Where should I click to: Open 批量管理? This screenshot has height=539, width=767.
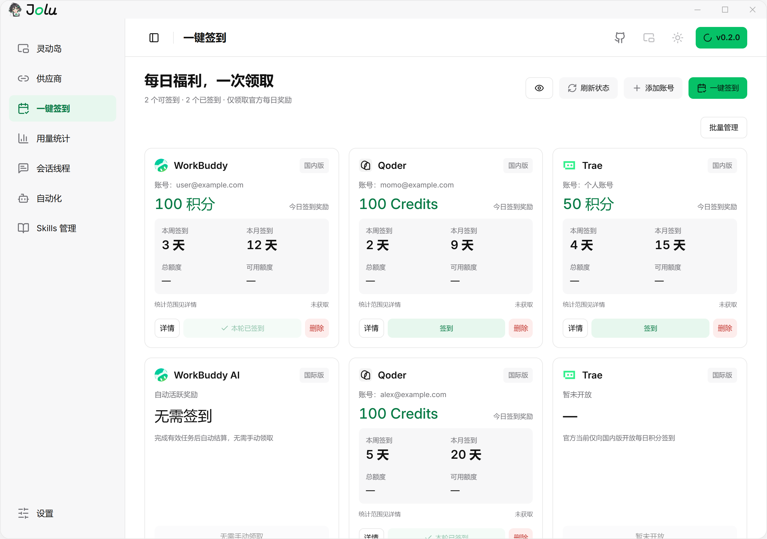[x=724, y=128]
